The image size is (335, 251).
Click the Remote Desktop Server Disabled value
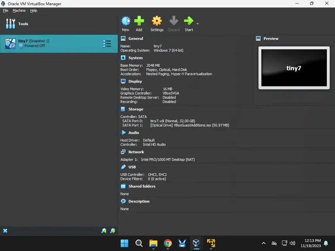[x=169, y=97]
